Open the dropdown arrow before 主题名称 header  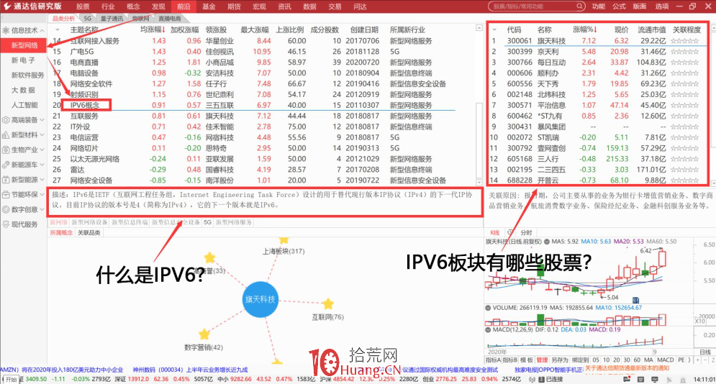tap(58, 29)
